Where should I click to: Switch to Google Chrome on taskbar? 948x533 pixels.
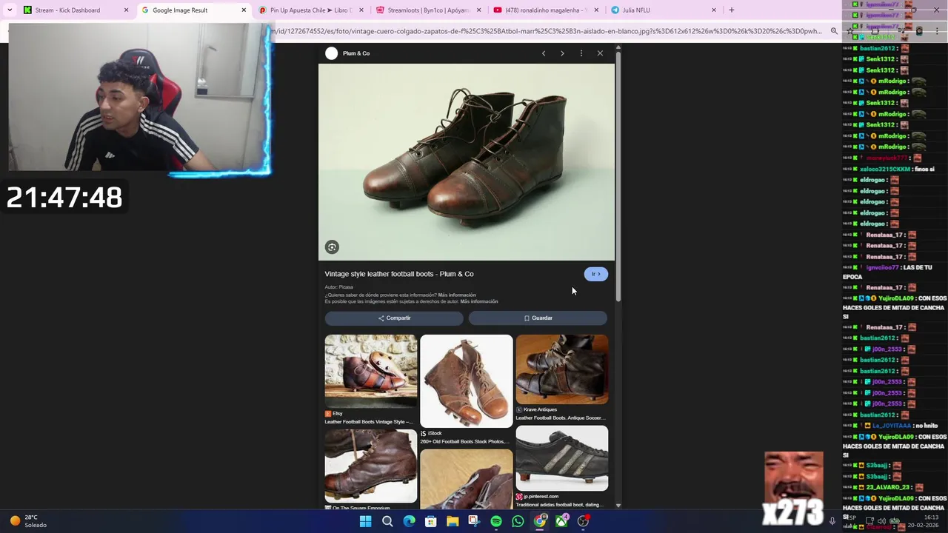click(x=540, y=521)
